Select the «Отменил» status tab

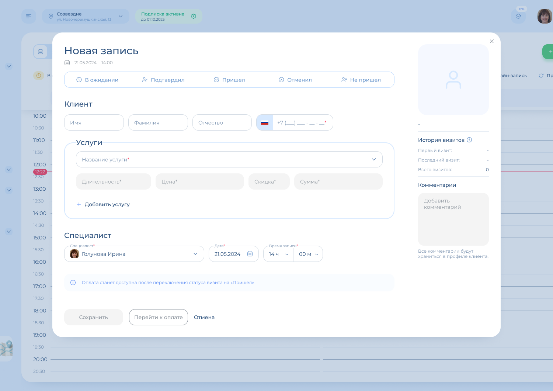point(295,80)
